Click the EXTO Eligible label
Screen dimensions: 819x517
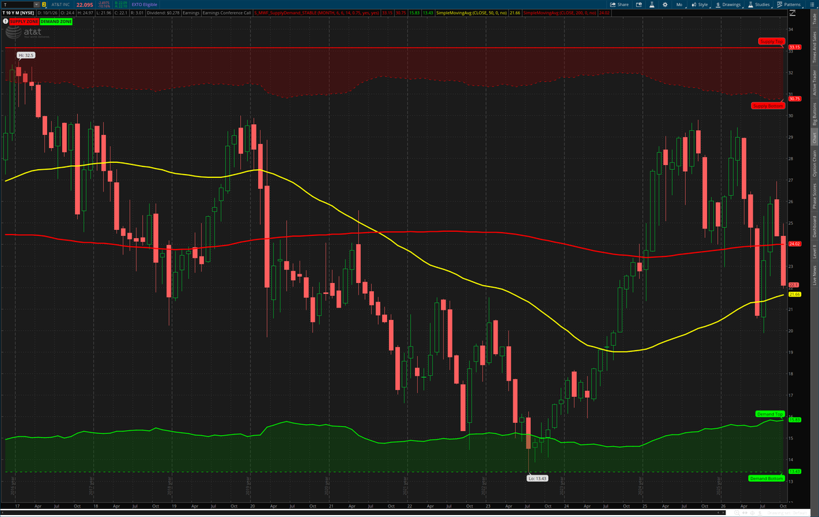pyautogui.click(x=144, y=5)
